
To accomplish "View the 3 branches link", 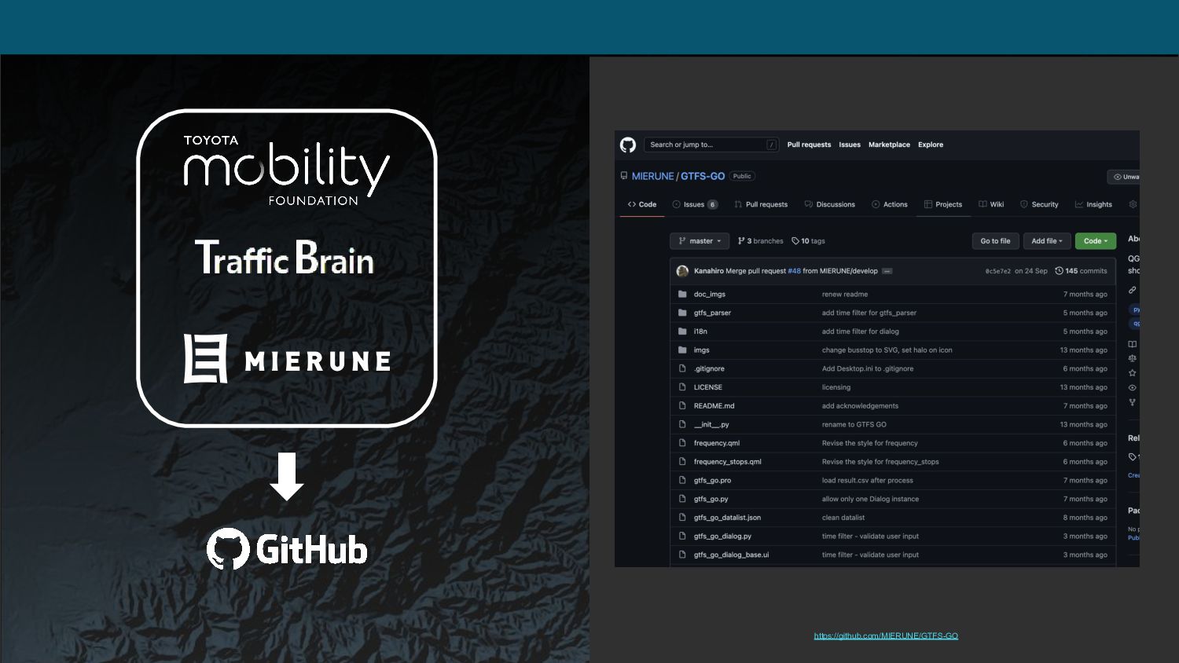I will coord(761,241).
